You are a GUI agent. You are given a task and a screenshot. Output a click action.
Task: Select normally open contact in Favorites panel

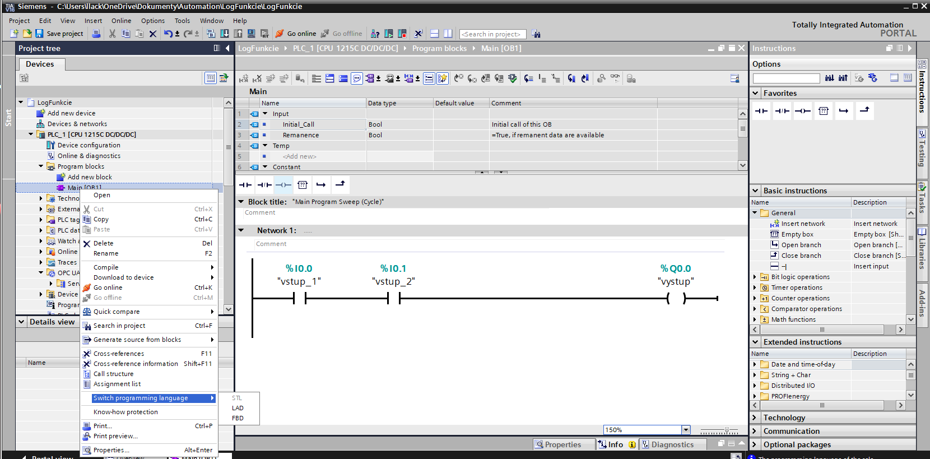click(761, 111)
